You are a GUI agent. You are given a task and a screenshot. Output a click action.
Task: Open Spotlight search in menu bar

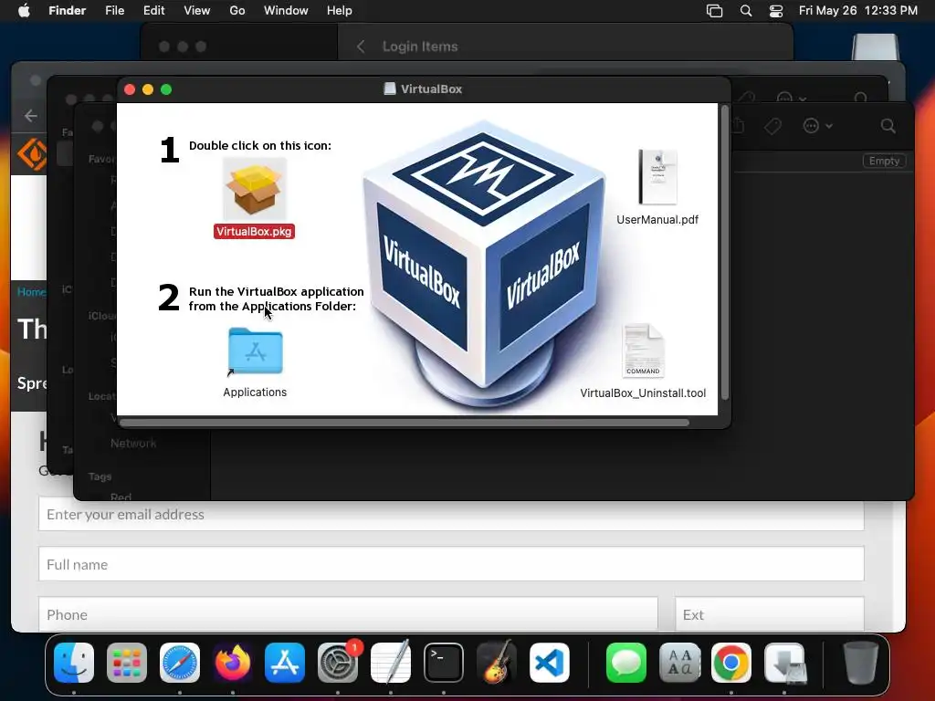click(x=746, y=11)
